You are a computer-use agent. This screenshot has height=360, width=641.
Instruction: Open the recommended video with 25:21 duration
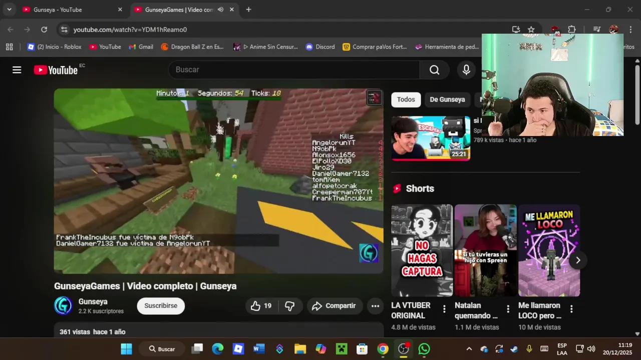431,138
